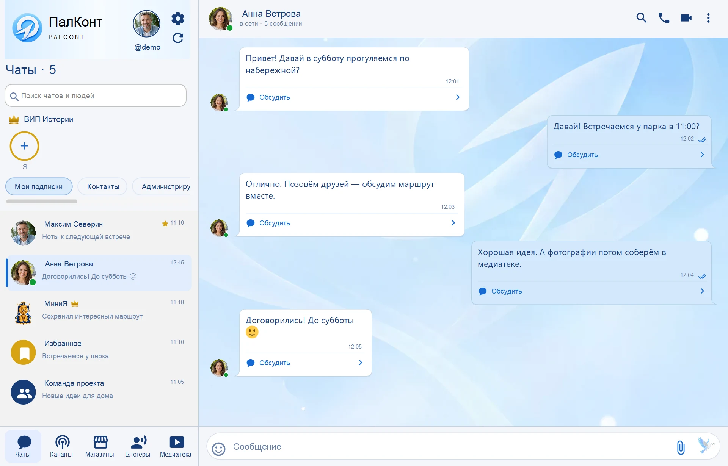Click the horizontal scrollbar under filter chips
This screenshot has height=466, width=728.
coord(42,202)
